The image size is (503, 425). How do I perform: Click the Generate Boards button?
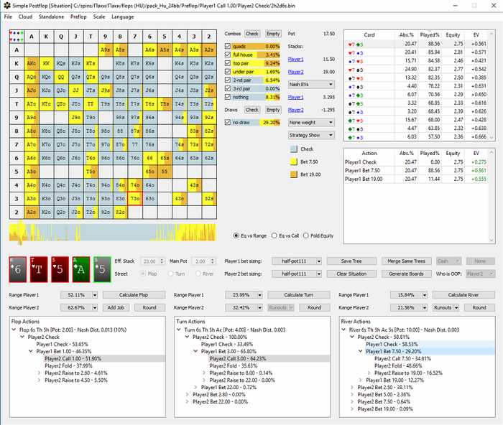(x=407, y=274)
